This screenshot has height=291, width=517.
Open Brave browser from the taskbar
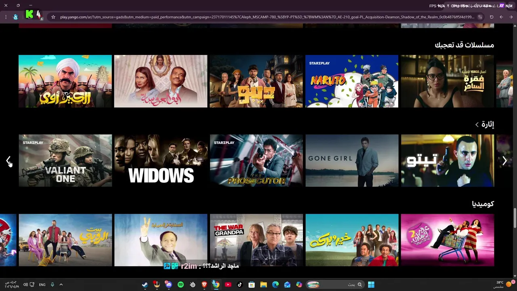204,285
